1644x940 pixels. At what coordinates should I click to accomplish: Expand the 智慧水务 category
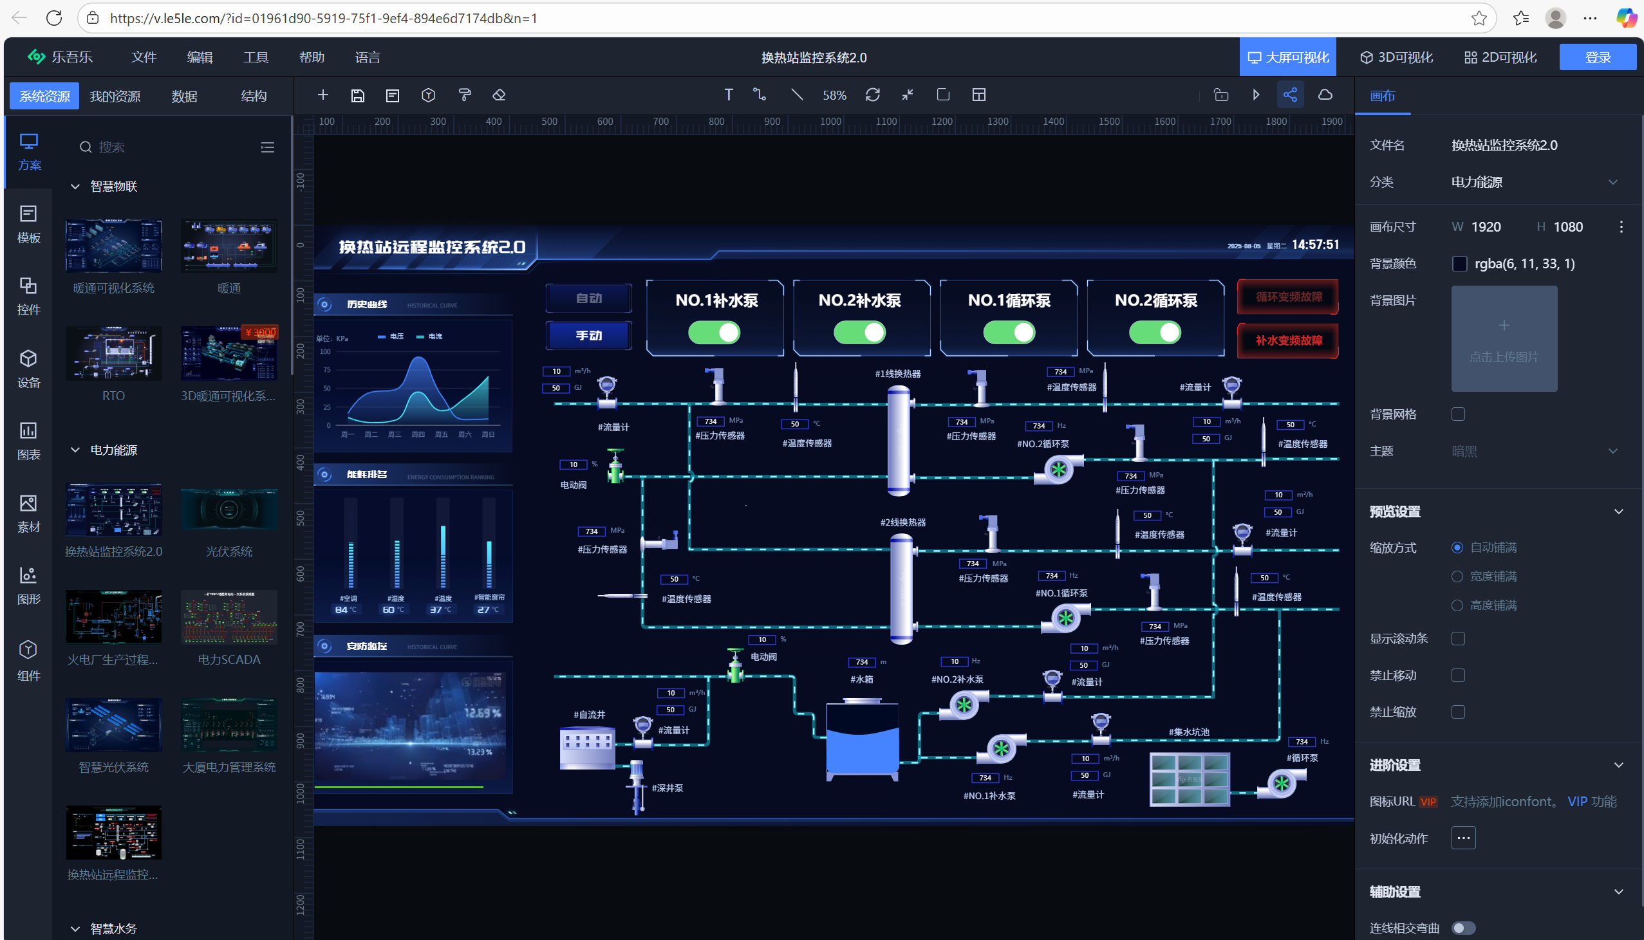pyautogui.click(x=75, y=928)
